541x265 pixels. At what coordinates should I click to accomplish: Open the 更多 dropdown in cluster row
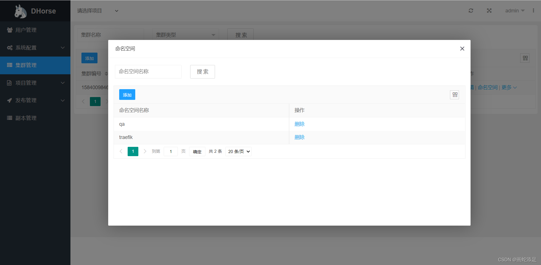click(x=509, y=87)
